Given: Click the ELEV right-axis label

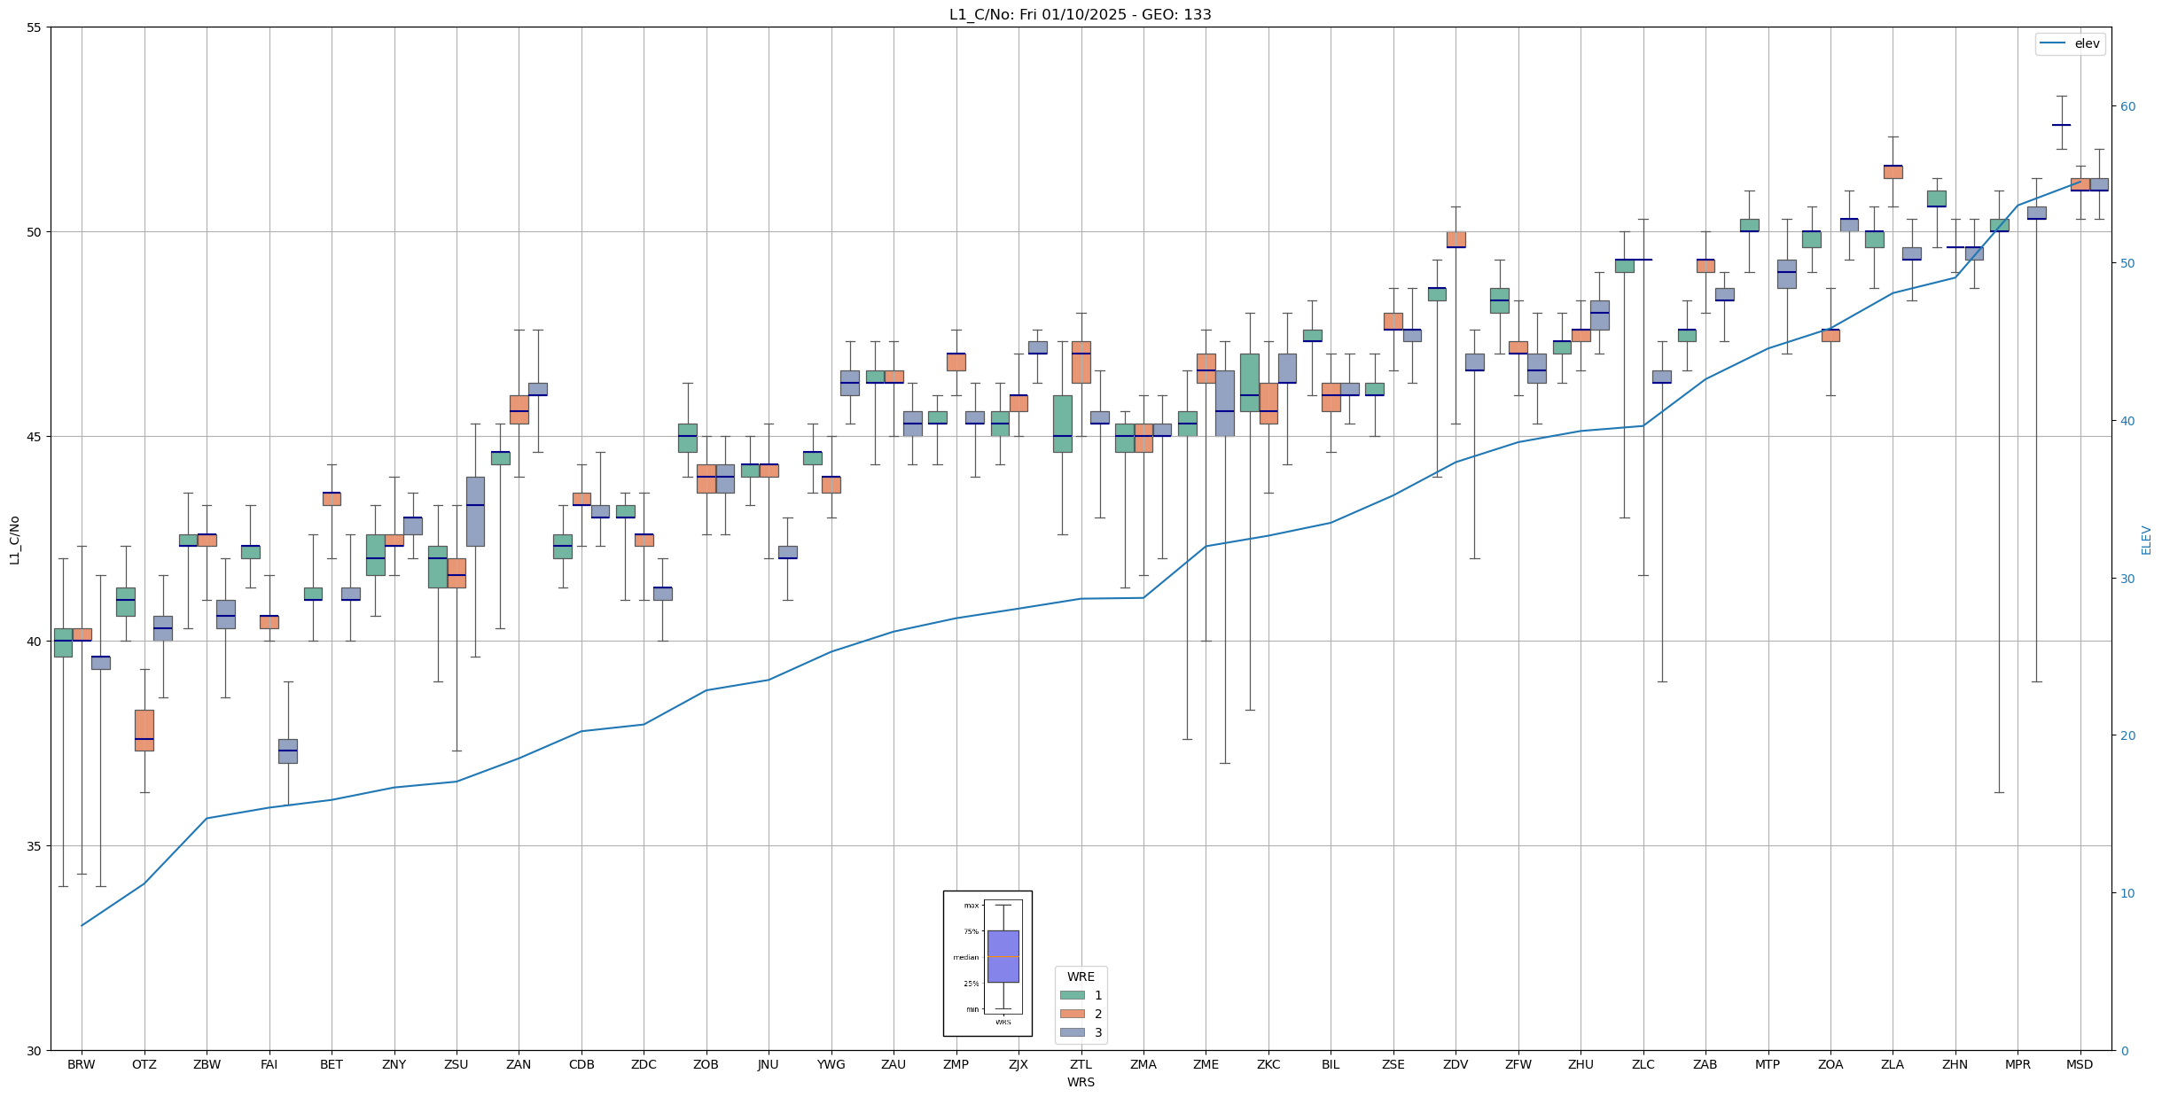Looking at the screenshot, I should click(2146, 540).
